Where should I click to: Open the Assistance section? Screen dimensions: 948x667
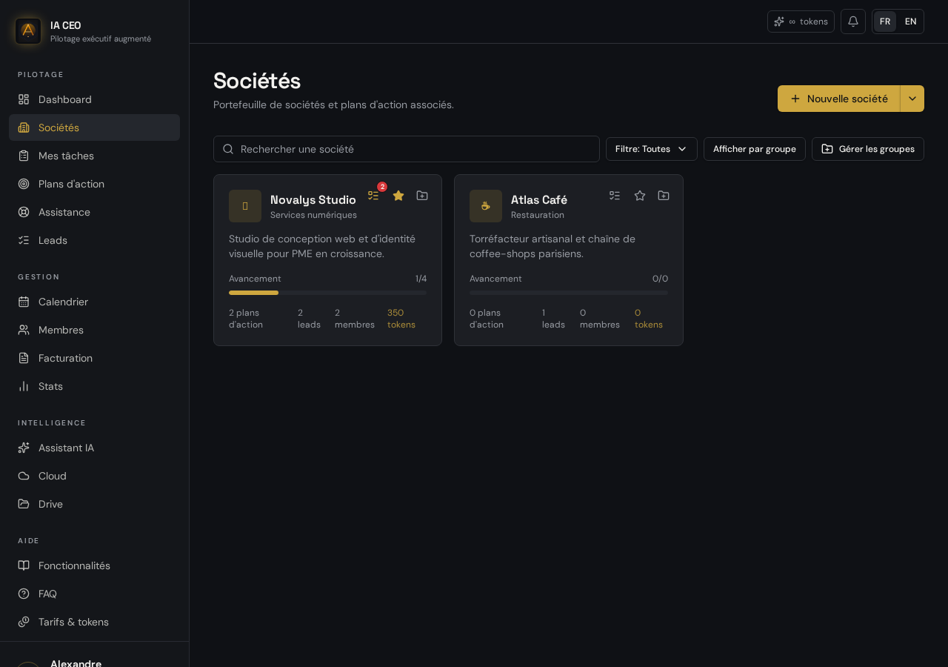click(94, 212)
